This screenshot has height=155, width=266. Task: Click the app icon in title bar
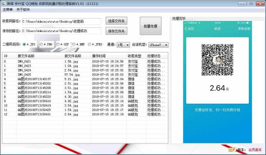pos(3,3)
